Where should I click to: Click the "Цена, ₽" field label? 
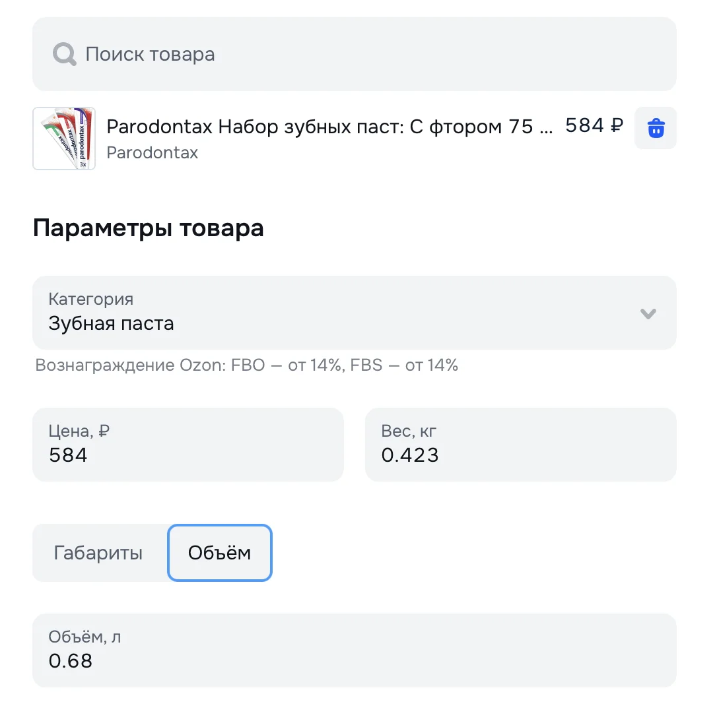tap(79, 431)
